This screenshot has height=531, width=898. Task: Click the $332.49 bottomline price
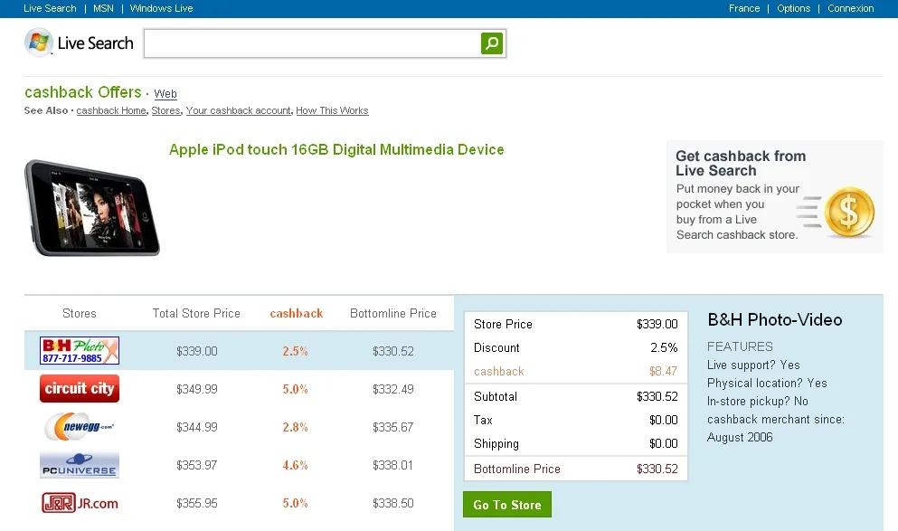tap(392, 389)
